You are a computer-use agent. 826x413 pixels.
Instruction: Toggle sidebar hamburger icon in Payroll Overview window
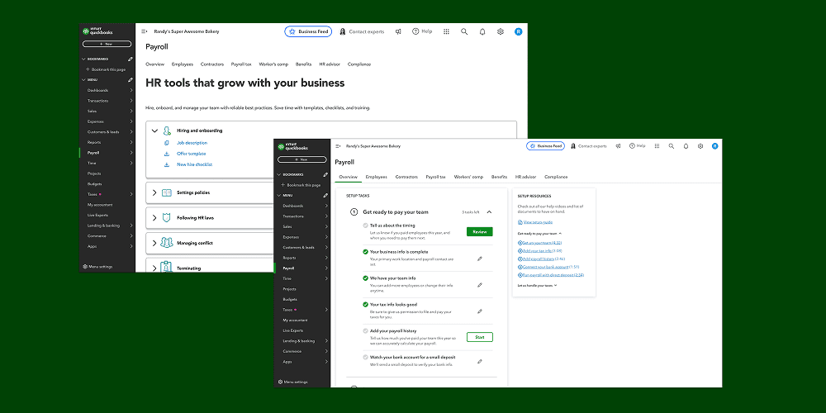(338, 146)
